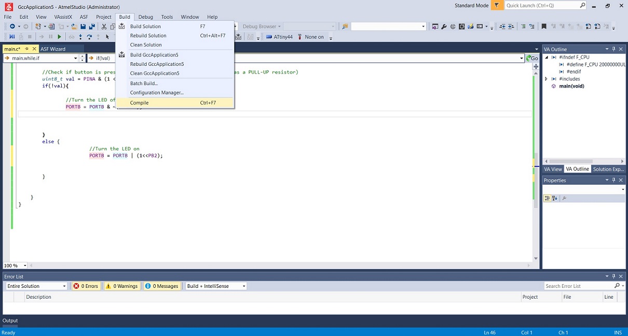This screenshot has width=628, height=336.
Task: Open the VAssistX menu
Action: point(63,17)
